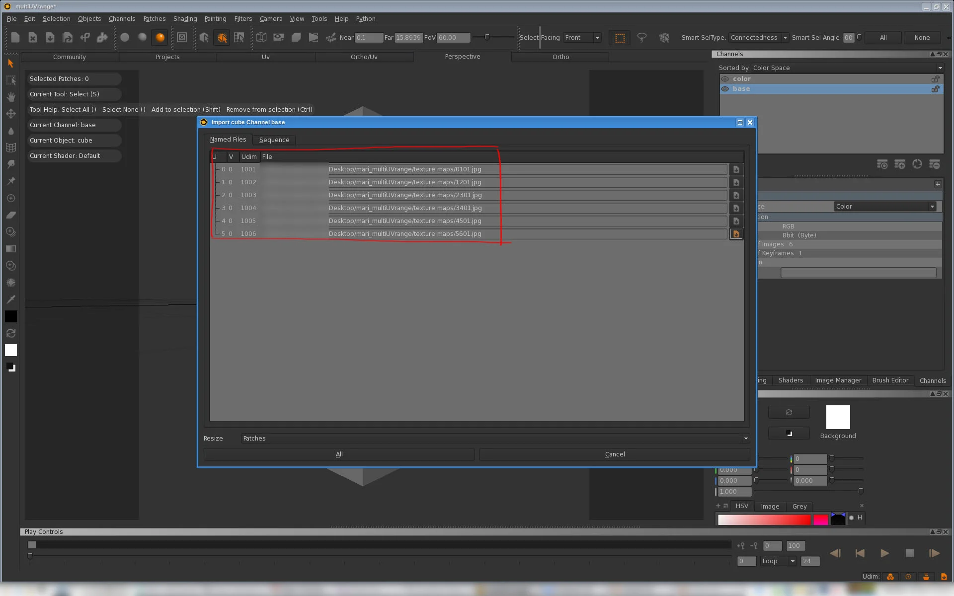Click the All selection button in toolbar
Screen dimensions: 954x596
tap(883, 38)
